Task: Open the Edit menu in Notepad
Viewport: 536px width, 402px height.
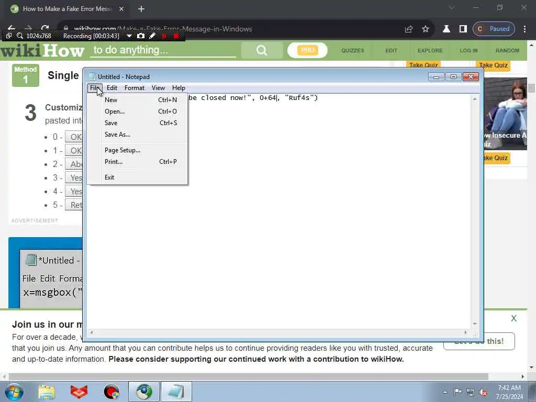Action: tap(112, 88)
